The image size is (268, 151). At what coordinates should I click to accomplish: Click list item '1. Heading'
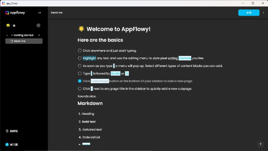tap(86, 114)
